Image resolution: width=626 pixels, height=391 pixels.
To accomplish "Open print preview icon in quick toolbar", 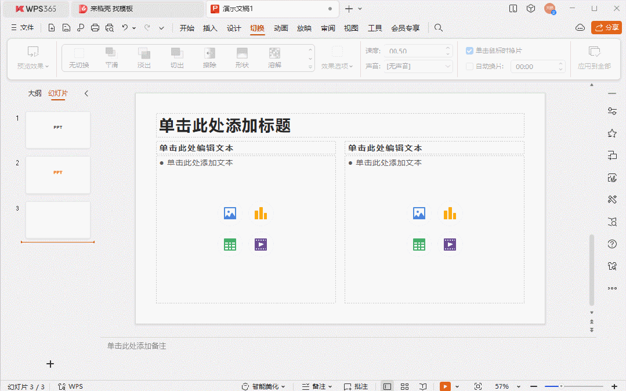I will point(110,28).
